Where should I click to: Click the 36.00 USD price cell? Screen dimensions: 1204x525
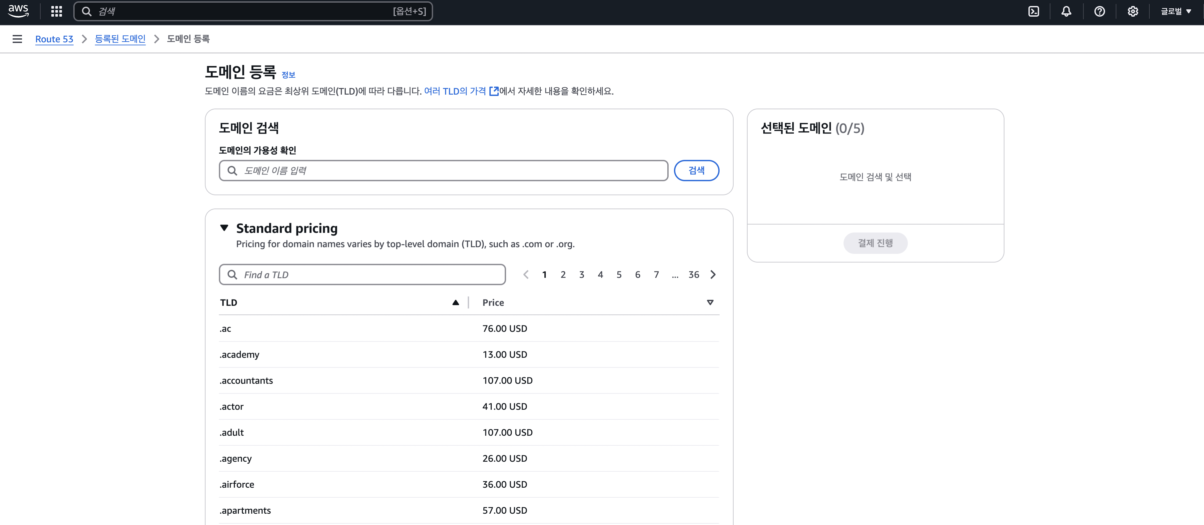coord(505,485)
